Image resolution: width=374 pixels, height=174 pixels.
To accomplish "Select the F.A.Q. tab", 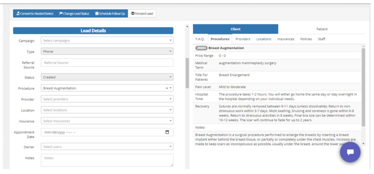I will (200, 39).
